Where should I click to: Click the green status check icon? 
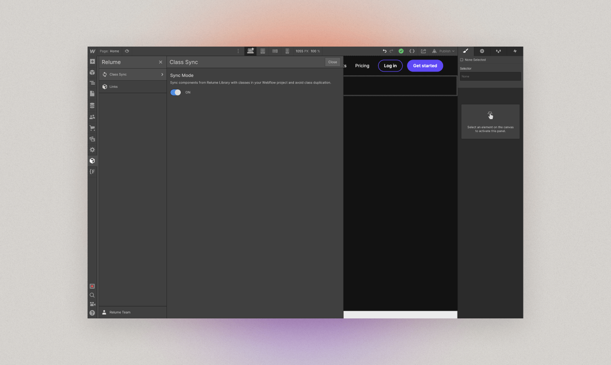(x=401, y=51)
